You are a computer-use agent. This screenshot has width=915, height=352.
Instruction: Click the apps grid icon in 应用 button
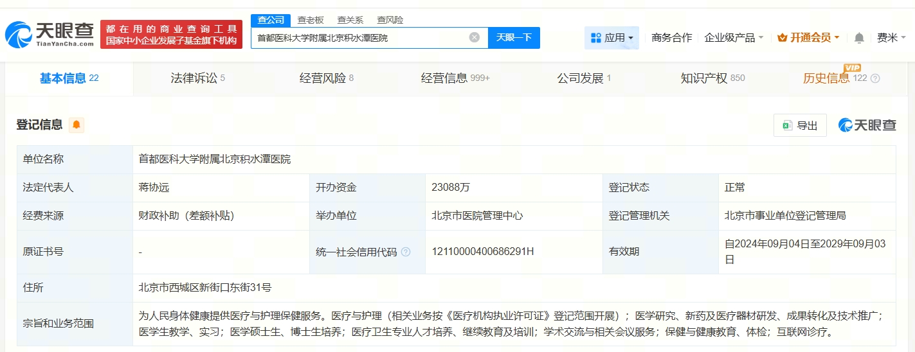[x=595, y=38]
